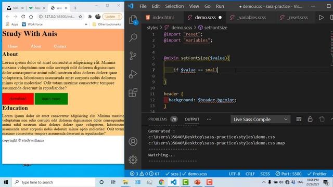Click the red download button on the webpage
Image resolution: width=333 pixels, height=187 pixels.
click(x=18, y=99)
